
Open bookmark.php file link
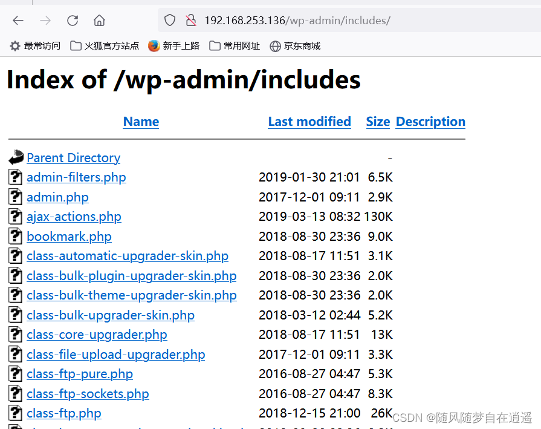click(x=69, y=237)
